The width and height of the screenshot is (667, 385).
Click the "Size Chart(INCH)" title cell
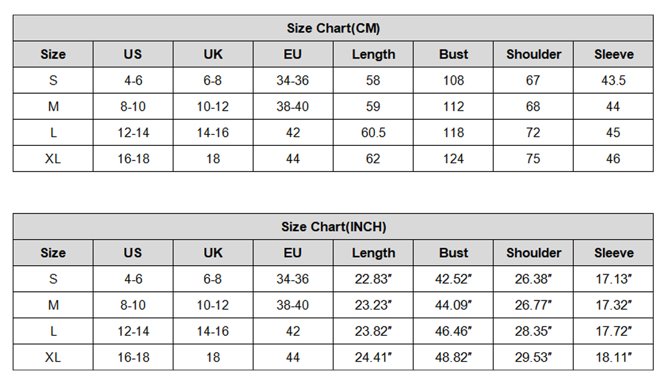click(333, 226)
